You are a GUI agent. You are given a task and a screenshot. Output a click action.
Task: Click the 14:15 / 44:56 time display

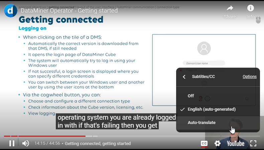[47, 143]
